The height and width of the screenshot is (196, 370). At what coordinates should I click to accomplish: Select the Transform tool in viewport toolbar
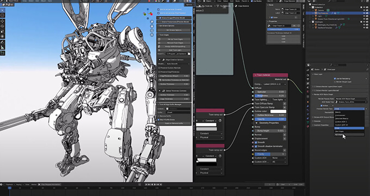tap(2, 36)
